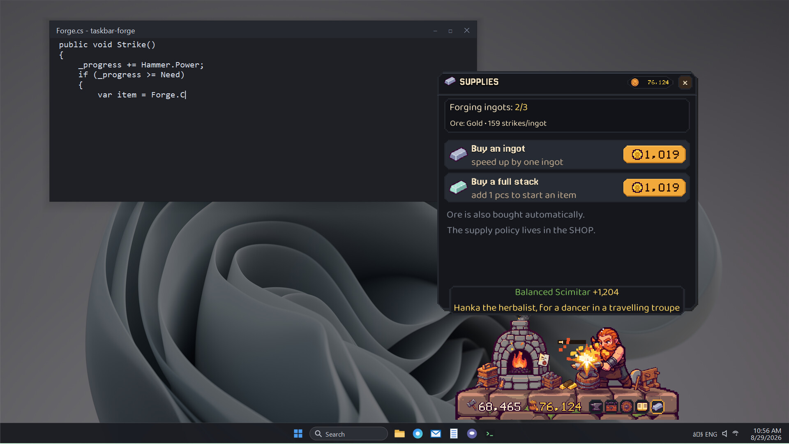Click the gold ingots beside the anvil
This screenshot has width=789, height=444.
[568, 385]
